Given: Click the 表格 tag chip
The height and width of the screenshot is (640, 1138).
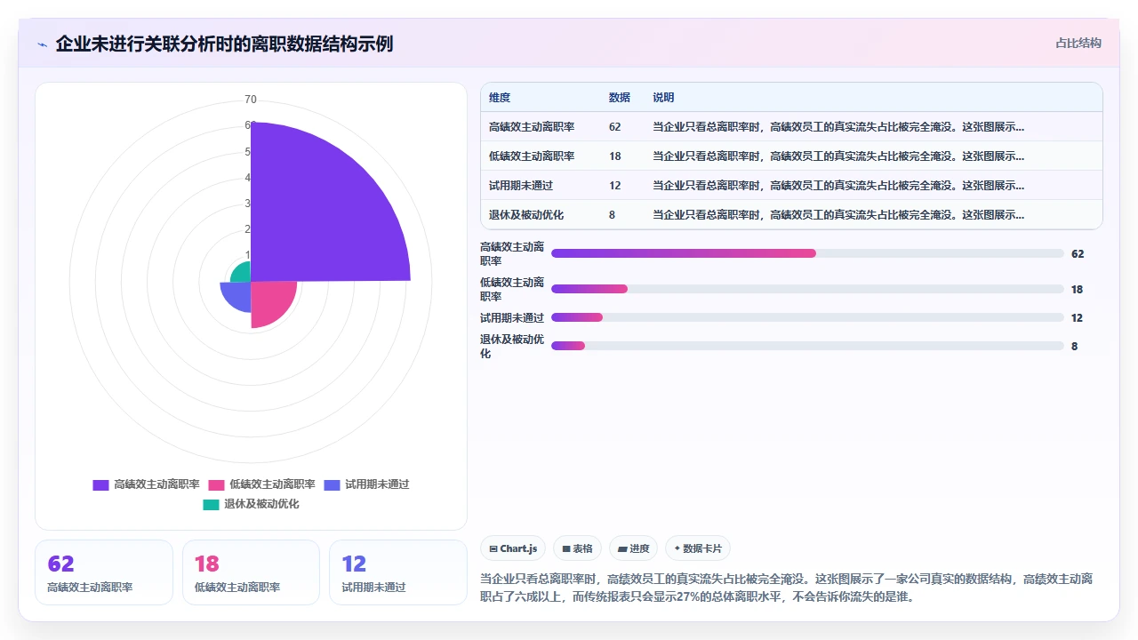Looking at the screenshot, I should 578,548.
